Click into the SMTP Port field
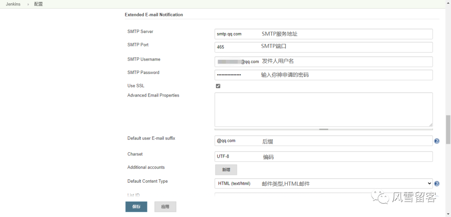 tap(324, 47)
